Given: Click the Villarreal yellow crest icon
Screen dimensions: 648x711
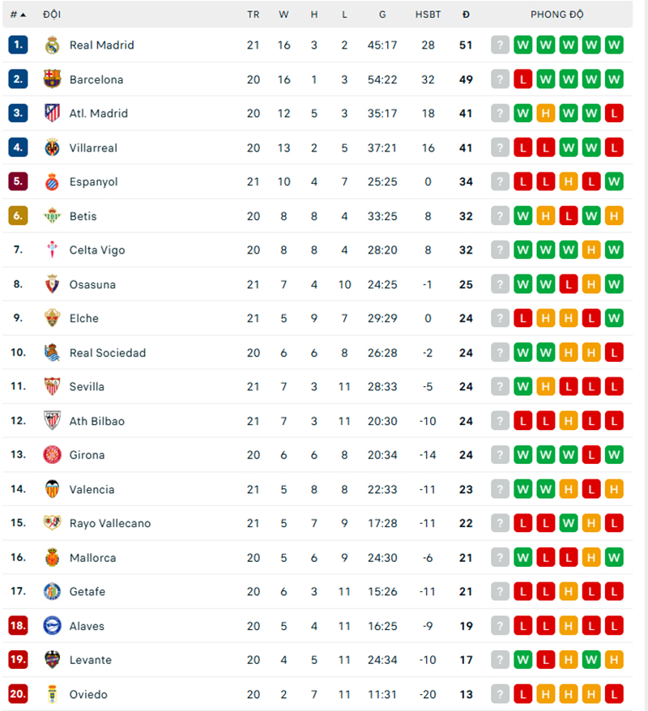Looking at the screenshot, I should (53, 147).
